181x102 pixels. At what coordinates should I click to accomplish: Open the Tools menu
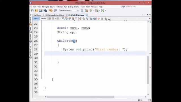(x=88, y=7)
